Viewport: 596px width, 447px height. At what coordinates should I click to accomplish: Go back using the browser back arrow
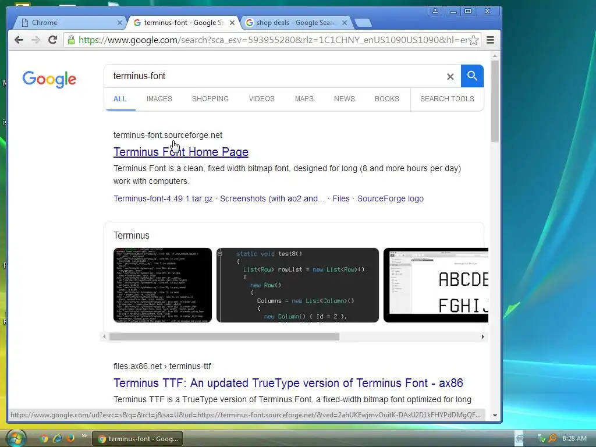click(x=19, y=40)
